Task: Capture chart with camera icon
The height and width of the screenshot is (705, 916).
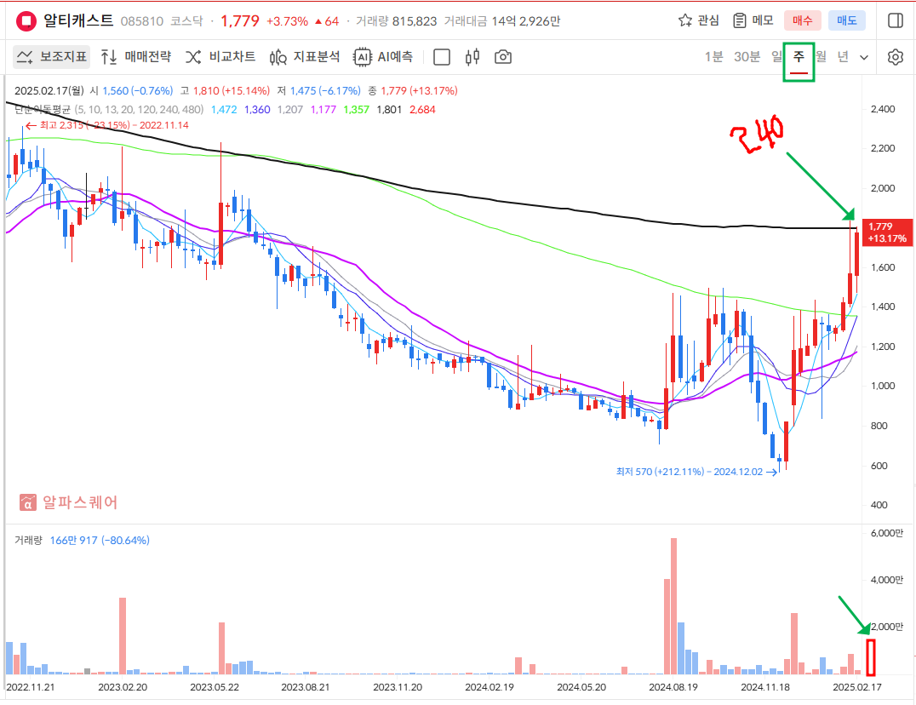Action: (503, 57)
